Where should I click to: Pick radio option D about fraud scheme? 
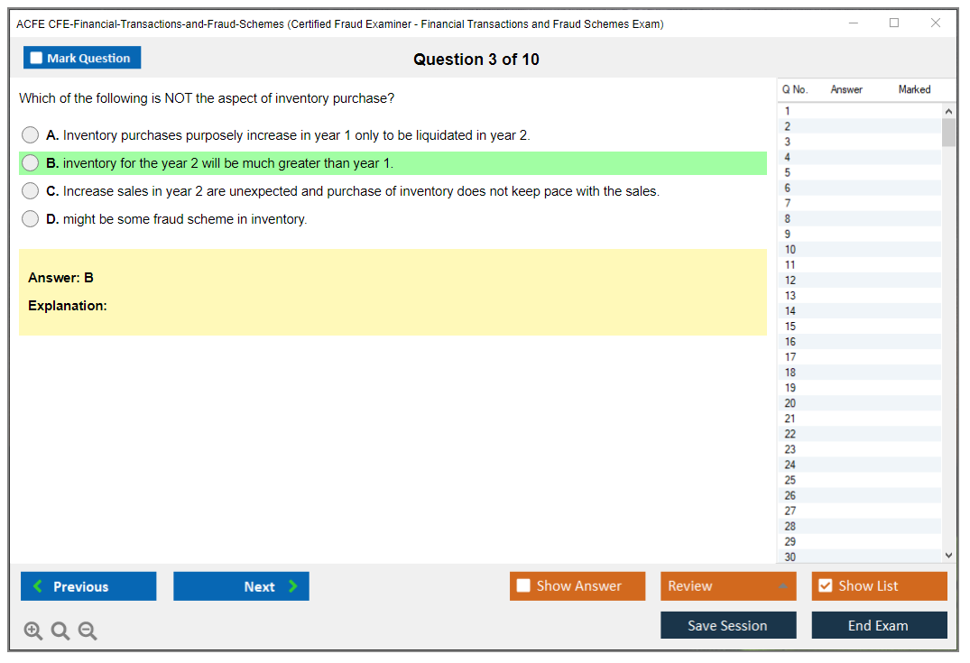[x=31, y=219]
